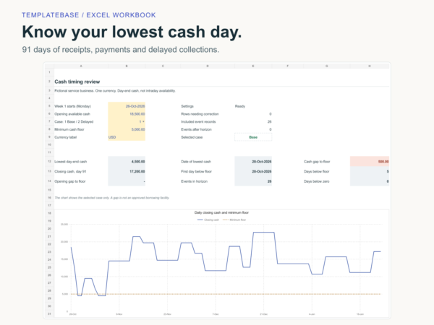Click the 'Cash gap to floor' label

click(317, 162)
